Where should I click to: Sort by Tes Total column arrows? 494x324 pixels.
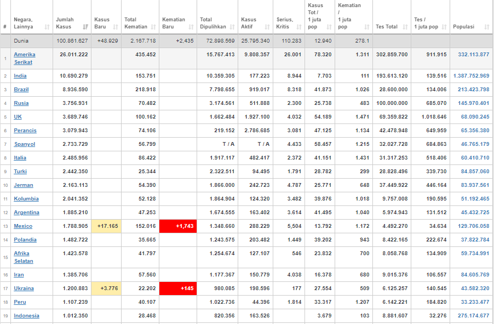click(405, 27)
